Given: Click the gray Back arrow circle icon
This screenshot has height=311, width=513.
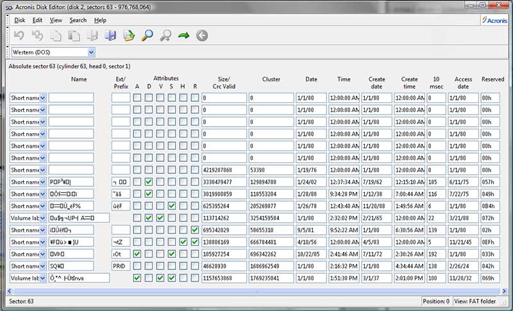Looking at the screenshot, I should click(202, 35).
